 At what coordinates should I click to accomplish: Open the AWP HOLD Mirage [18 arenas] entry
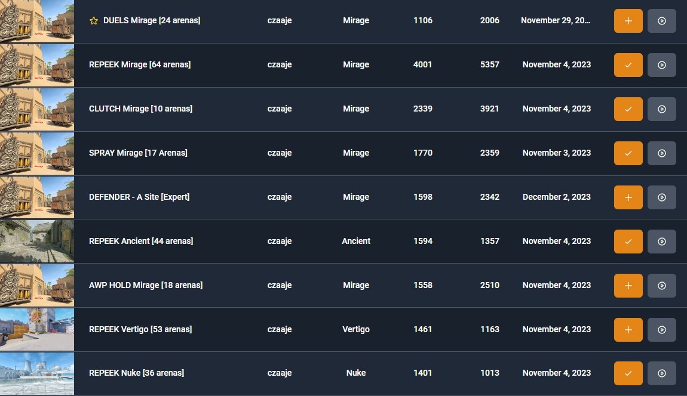[146, 285]
